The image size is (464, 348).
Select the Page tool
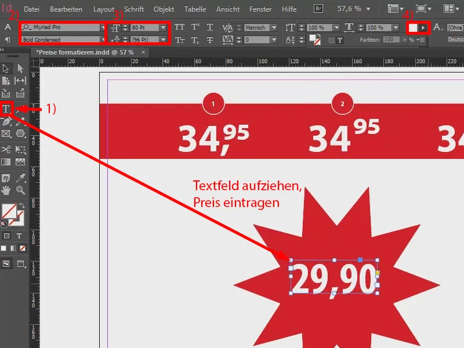click(x=6, y=81)
